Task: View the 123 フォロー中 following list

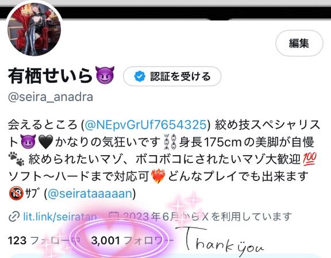Action: point(44,241)
